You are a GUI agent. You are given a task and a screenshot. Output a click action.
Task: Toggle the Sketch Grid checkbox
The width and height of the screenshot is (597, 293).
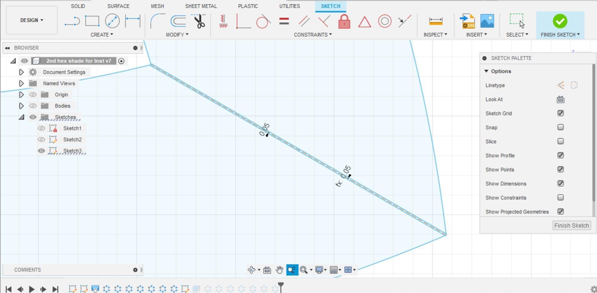[560, 113]
